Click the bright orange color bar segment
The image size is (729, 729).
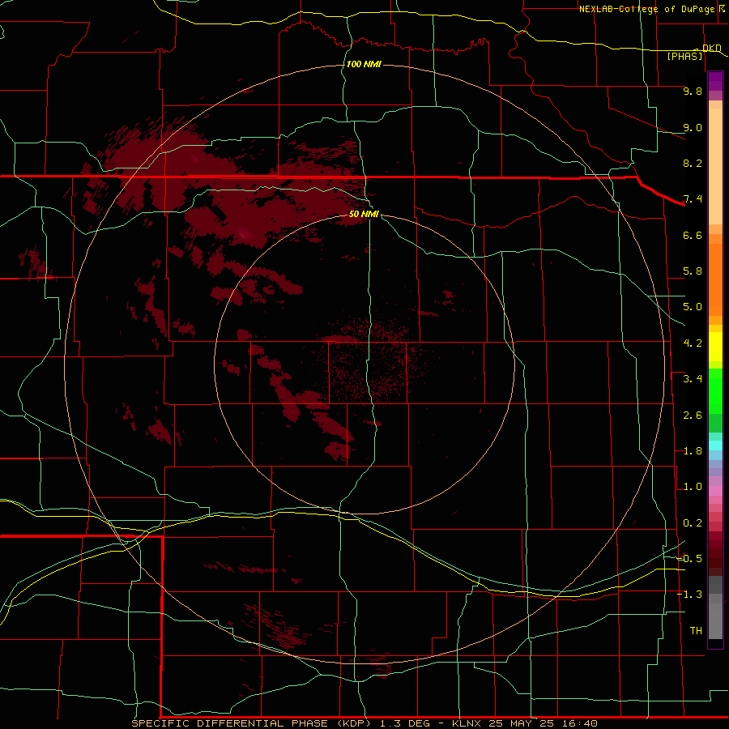[x=715, y=280]
